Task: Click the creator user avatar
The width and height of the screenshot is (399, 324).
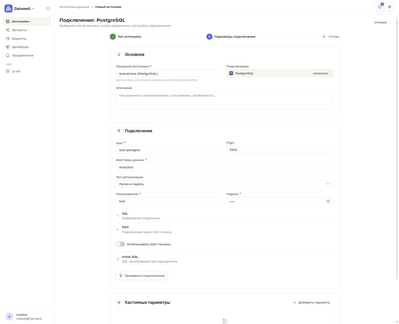Action: 9,317
